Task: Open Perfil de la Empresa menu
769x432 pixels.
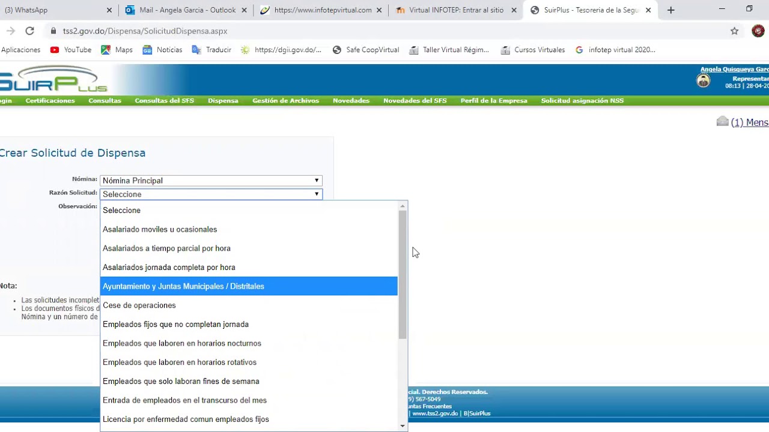Action: click(494, 101)
